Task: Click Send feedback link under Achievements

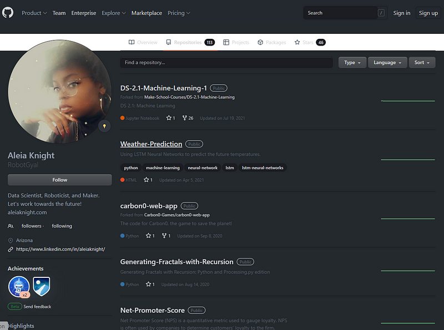Action: pos(37,307)
